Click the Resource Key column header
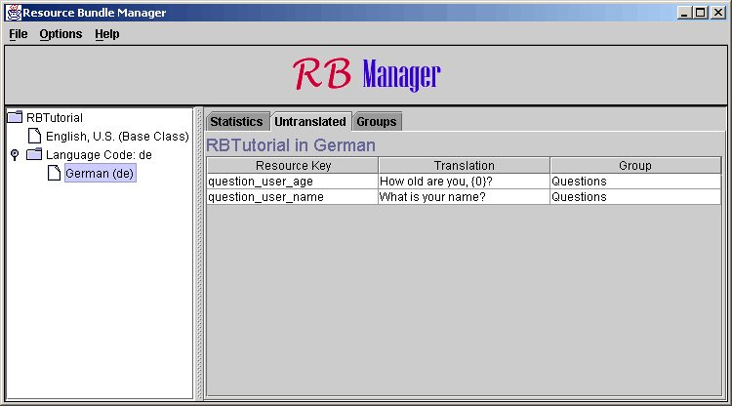Image resolution: width=732 pixels, height=406 pixels. (292, 166)
